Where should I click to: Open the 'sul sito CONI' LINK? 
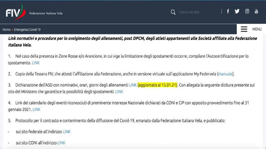61,143
